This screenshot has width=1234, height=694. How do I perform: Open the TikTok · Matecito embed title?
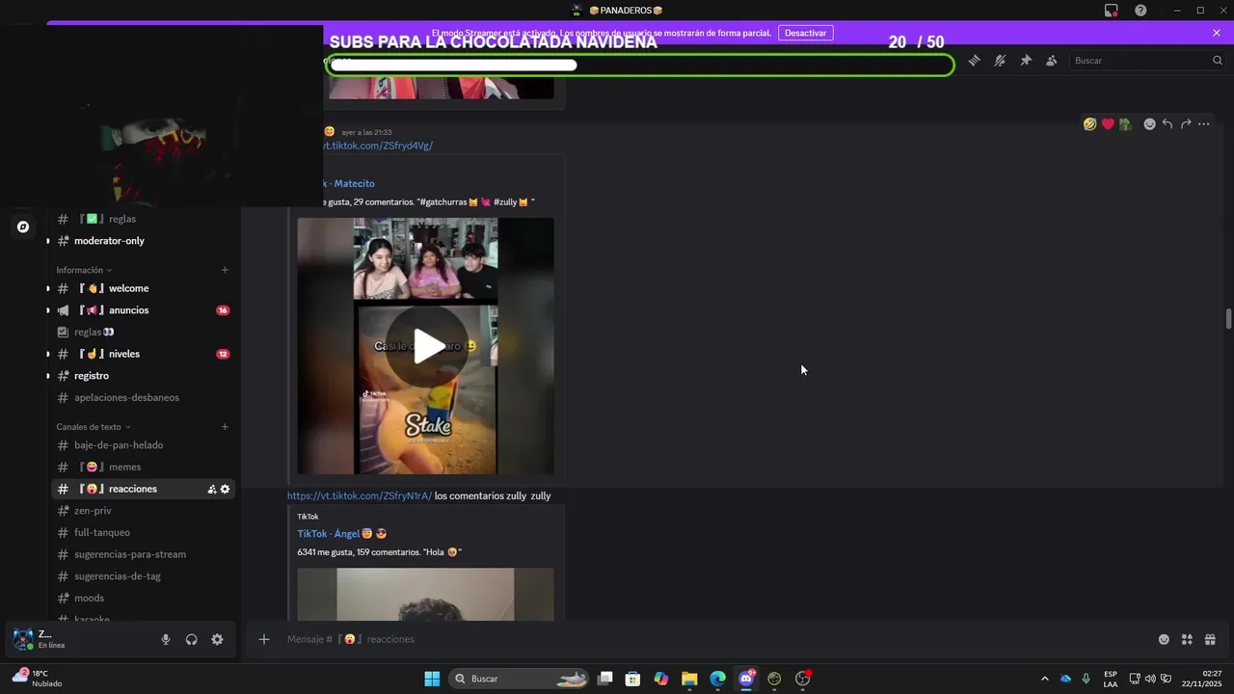coord(349,183)
